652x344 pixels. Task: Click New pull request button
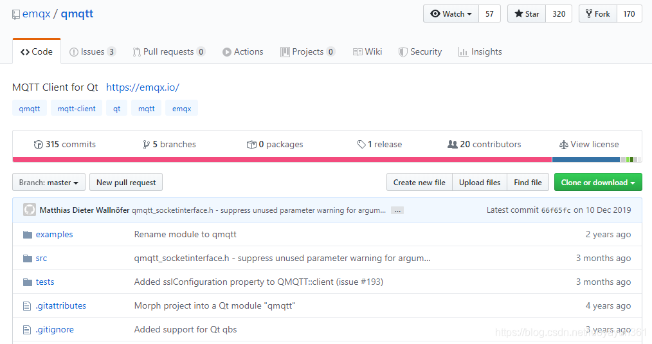126,182
